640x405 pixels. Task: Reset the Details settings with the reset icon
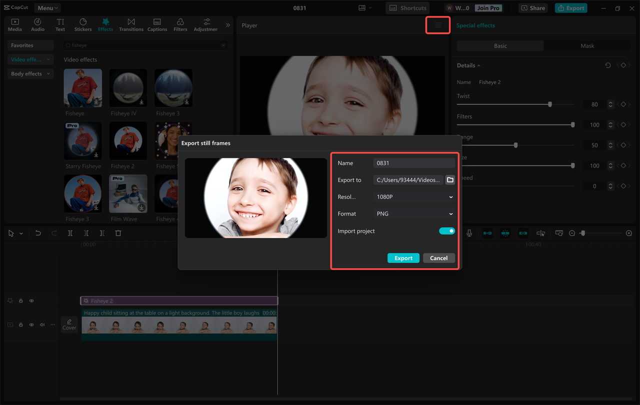point(608,65)
